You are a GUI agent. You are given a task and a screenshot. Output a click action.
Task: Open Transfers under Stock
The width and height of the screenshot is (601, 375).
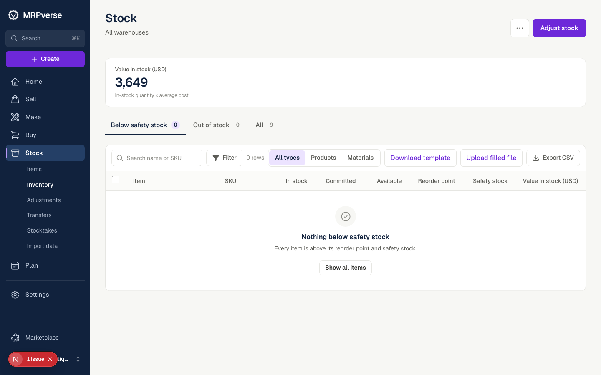[39, 215]
